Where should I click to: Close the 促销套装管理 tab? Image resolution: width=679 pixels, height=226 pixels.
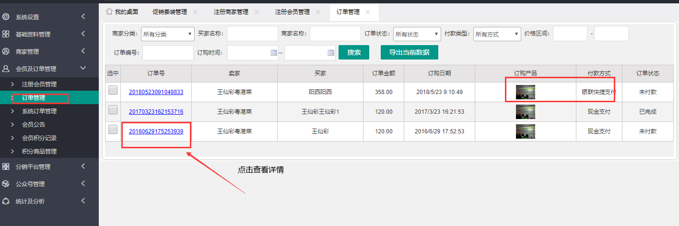click(195, 12)
